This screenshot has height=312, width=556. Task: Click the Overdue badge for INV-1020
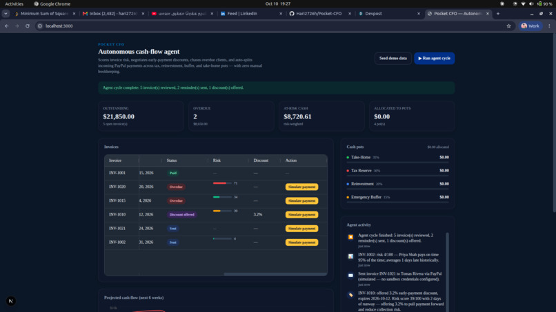pyautogui.click(x=176, y=187)
